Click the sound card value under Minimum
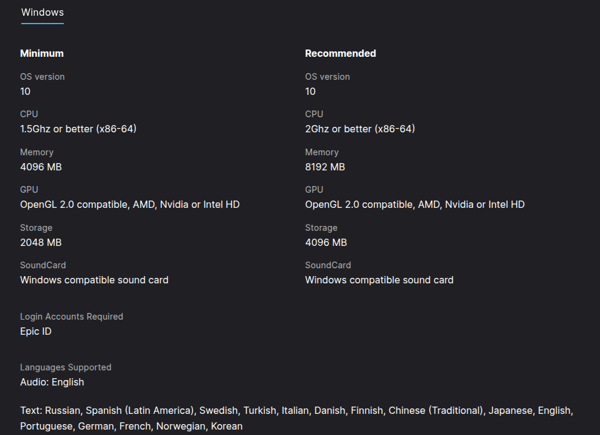600x435 pixels. pos(94,280)
